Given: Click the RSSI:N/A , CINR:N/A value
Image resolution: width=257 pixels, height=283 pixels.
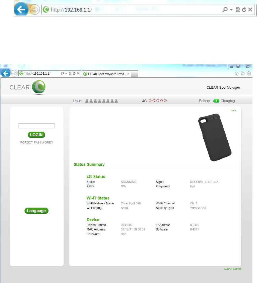Looking at the screenshot, I should (x=204, y=182).
